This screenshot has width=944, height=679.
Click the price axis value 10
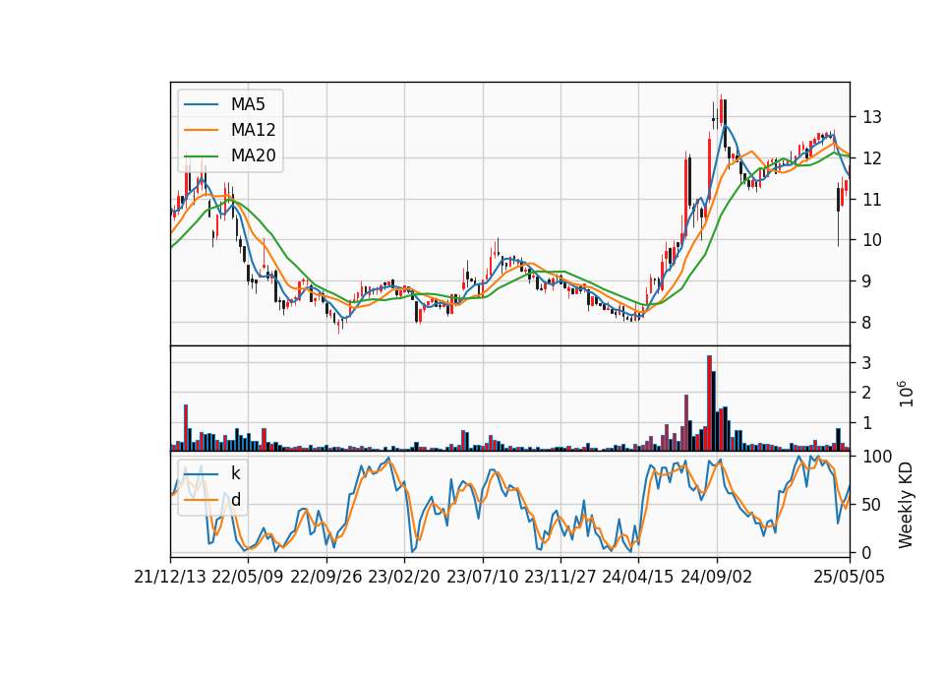(x=872, y=240)
